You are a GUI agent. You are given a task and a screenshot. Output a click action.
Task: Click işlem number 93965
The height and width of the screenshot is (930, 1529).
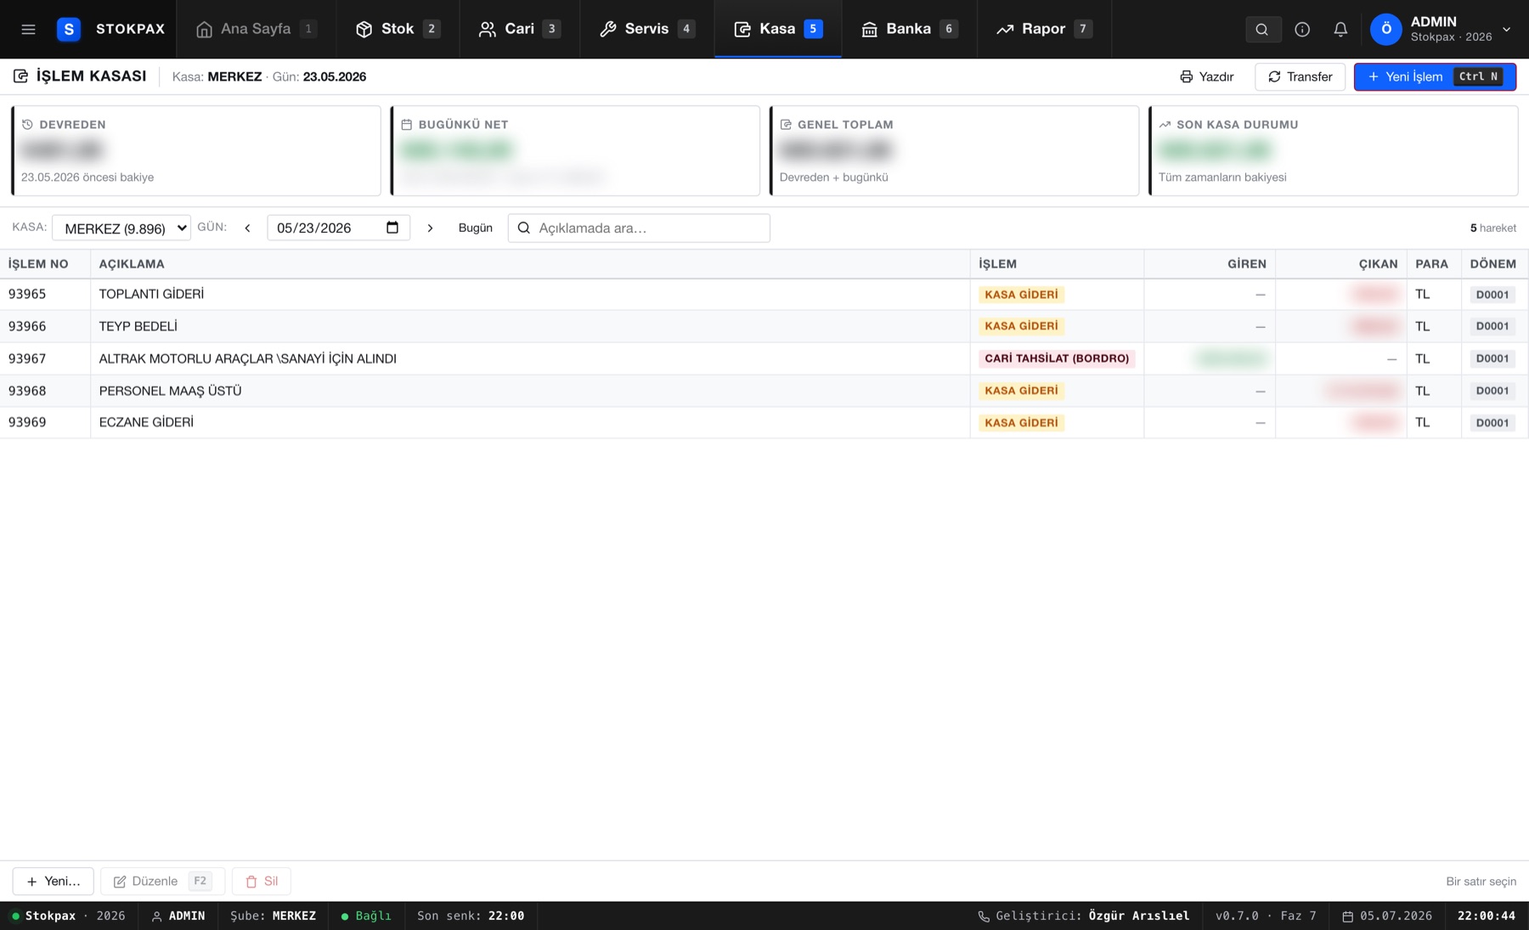pos(27,295)
